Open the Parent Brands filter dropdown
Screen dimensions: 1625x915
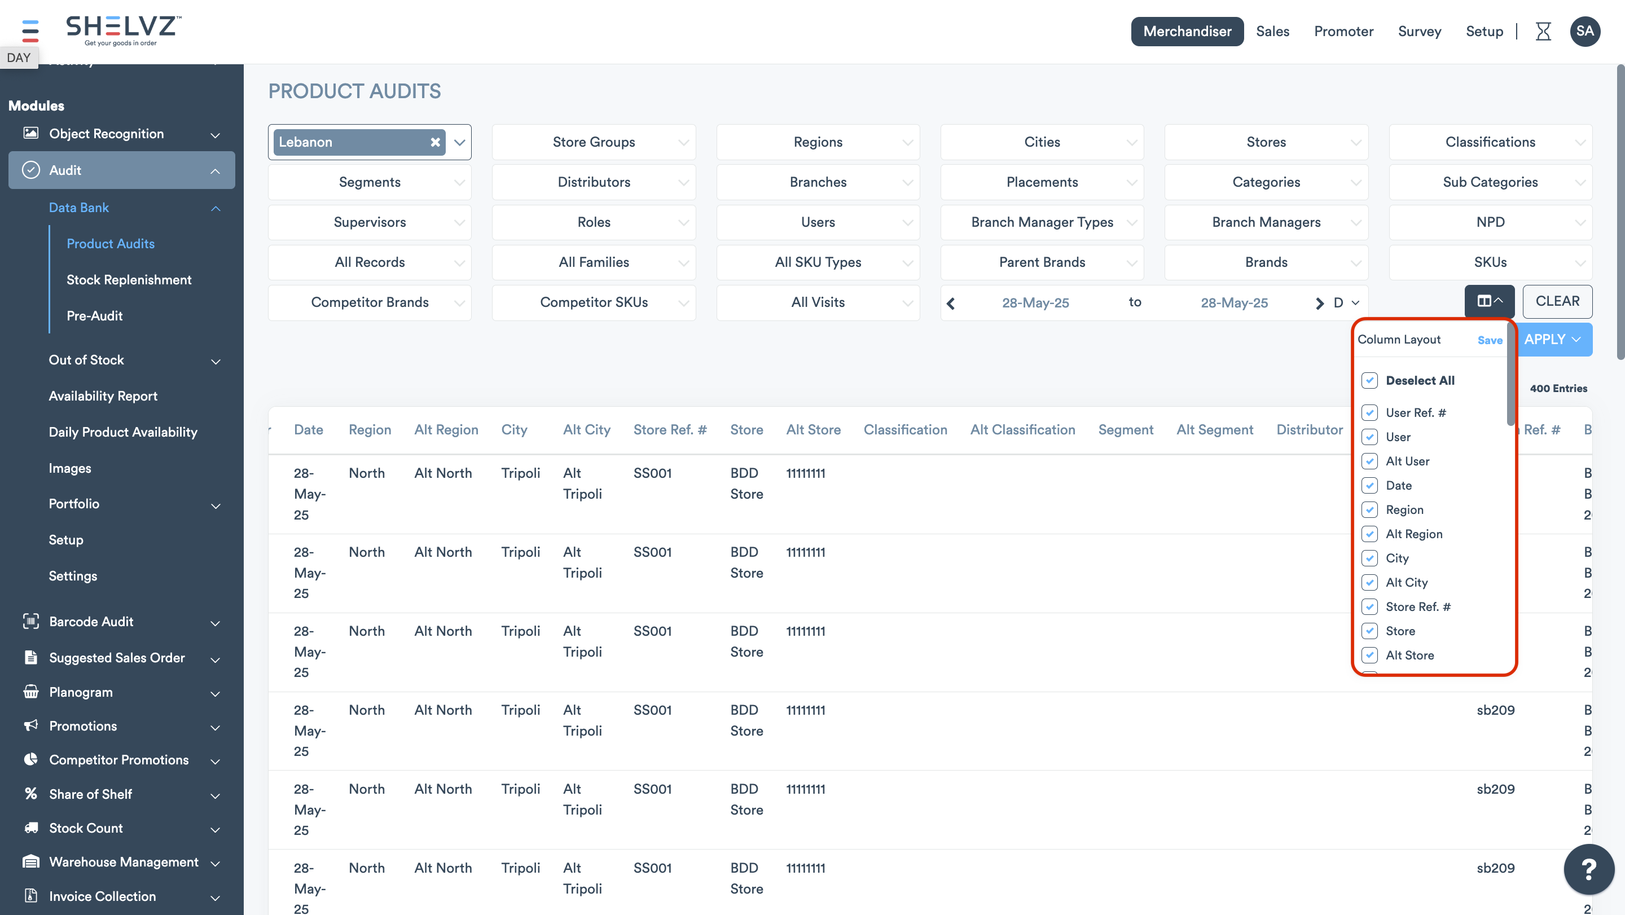coord(1042,262)
